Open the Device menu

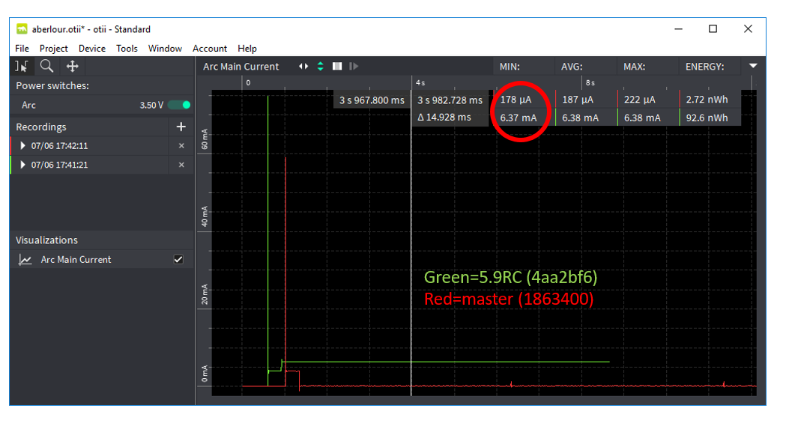click(x=92, y=49)
